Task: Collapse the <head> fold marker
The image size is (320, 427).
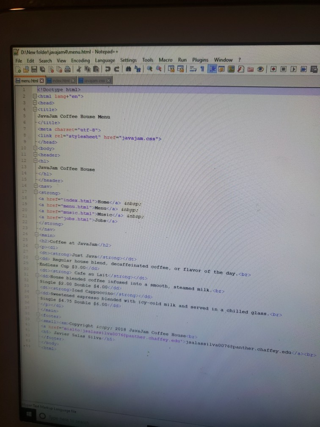Action: point(35,103)
